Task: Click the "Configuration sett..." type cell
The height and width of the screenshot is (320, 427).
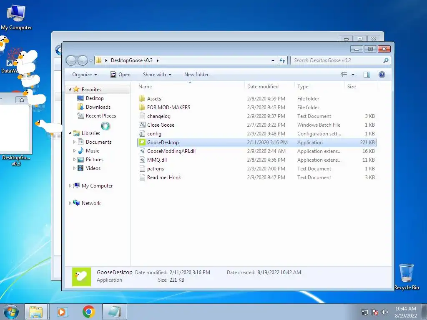Action: tap(319, 134)
